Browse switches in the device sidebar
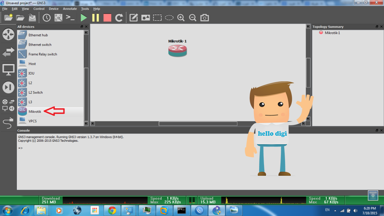Screen dimensions: 384x216 [x=8, y=52]
